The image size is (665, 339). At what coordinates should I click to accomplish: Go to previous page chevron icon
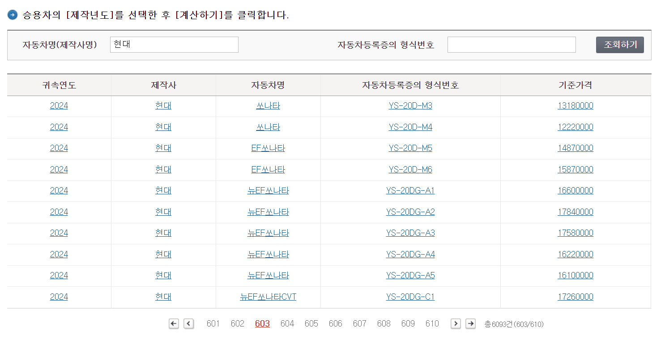point(189,324)
